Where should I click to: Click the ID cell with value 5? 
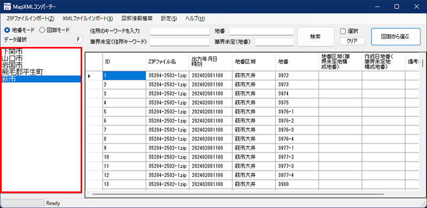tap(124, 112)
